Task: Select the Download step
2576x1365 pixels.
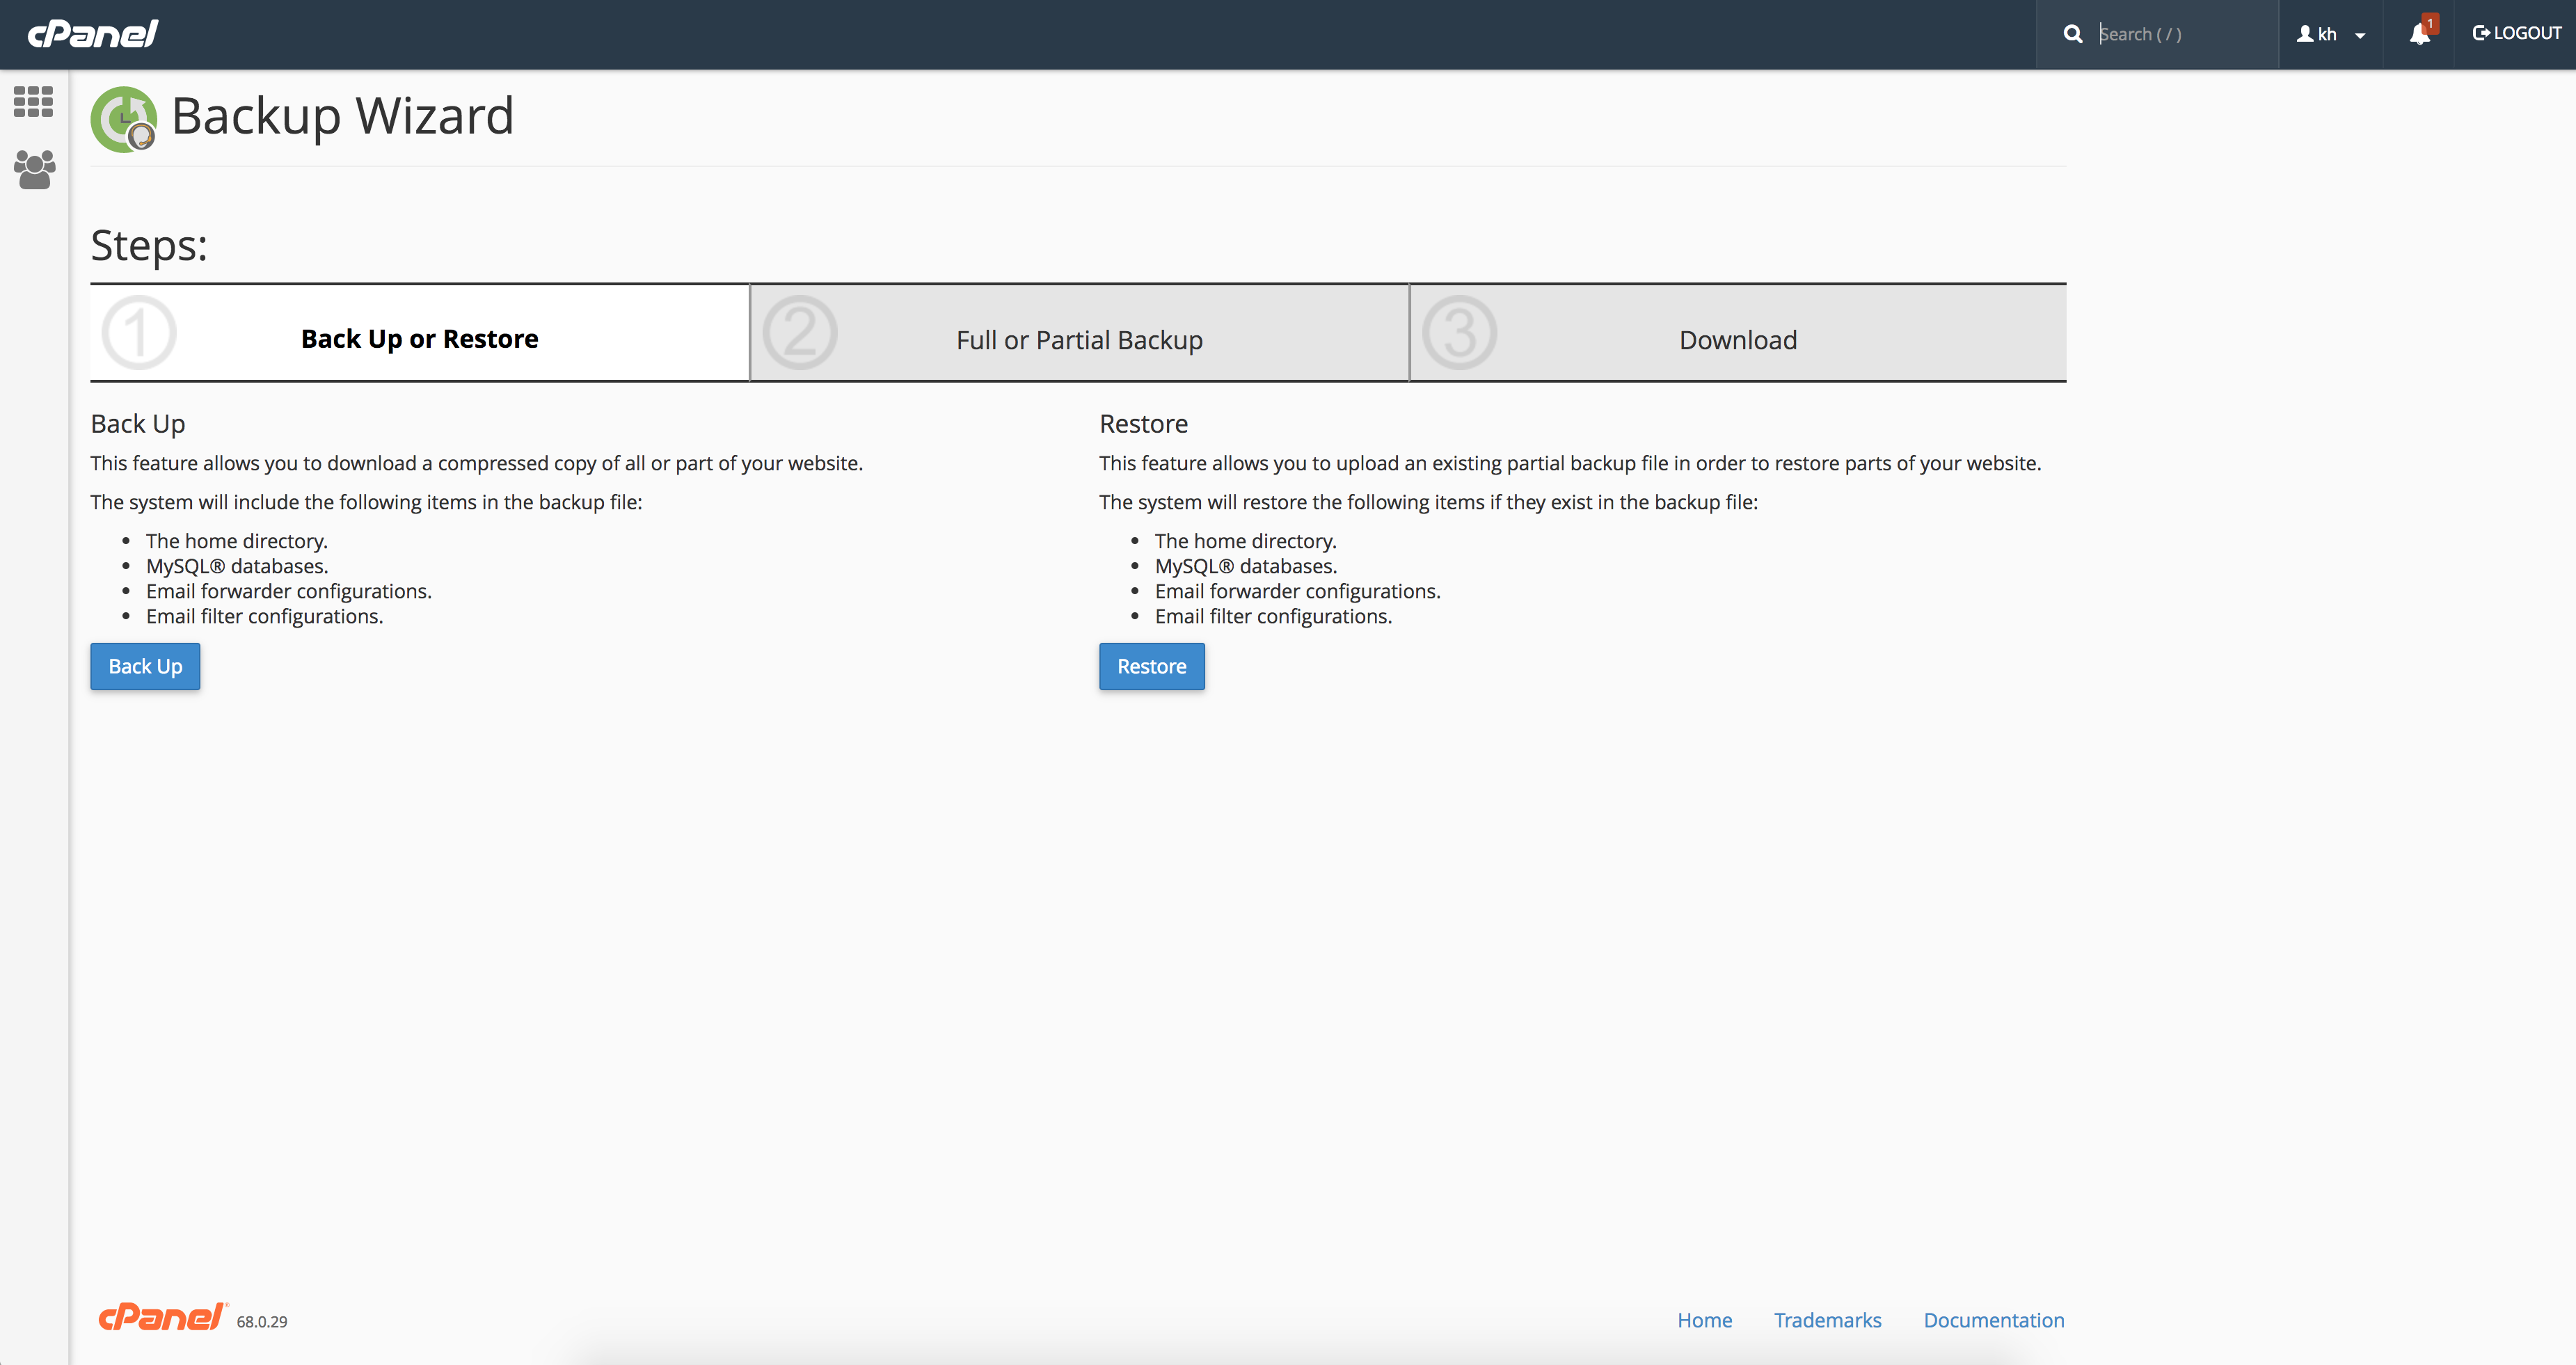Action: pyautogui.click(x=1738, y=333)
